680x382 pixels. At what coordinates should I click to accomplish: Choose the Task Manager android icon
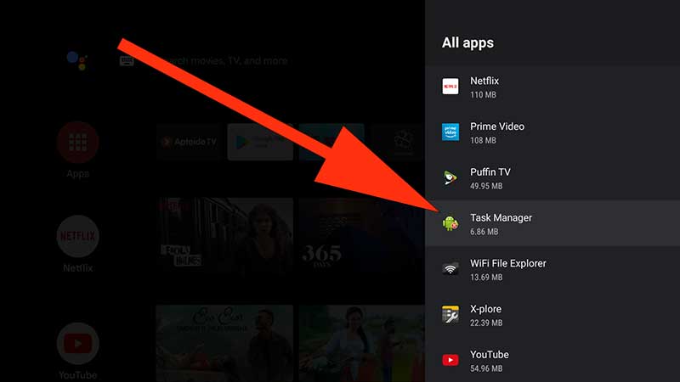click(450, 223)
